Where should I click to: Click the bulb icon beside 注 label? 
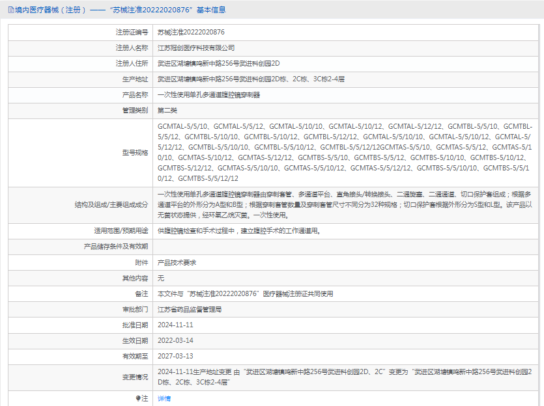pos(138,398)
